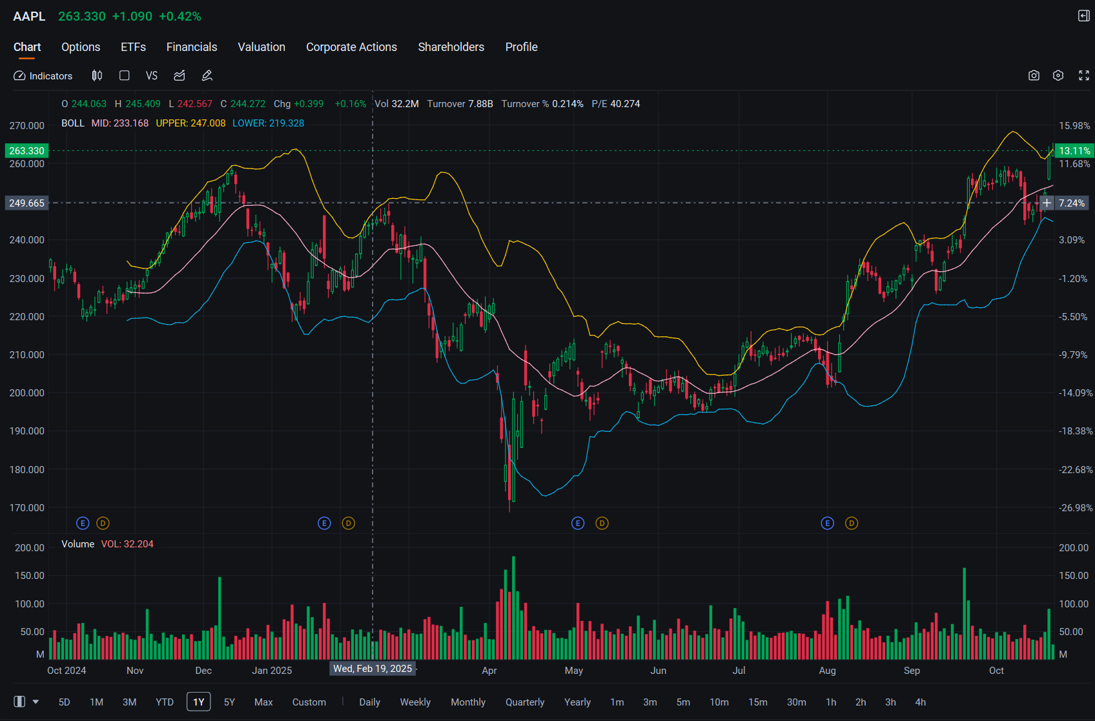Viewport: 1095px width, 721px height.
Task: Switch to Corporate Actions tab
Action: [x=352, y=47]
